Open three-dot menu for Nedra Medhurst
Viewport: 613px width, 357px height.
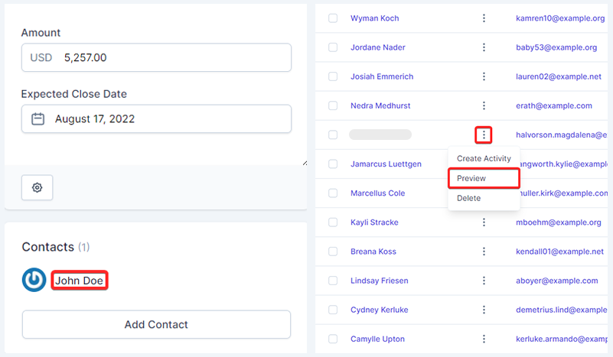coord(484,105)
